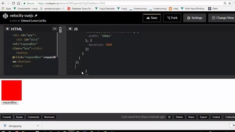
Task: Open author Edward Lance Lorilla profile
Action: pyautogui.click(x=33, y=21)
